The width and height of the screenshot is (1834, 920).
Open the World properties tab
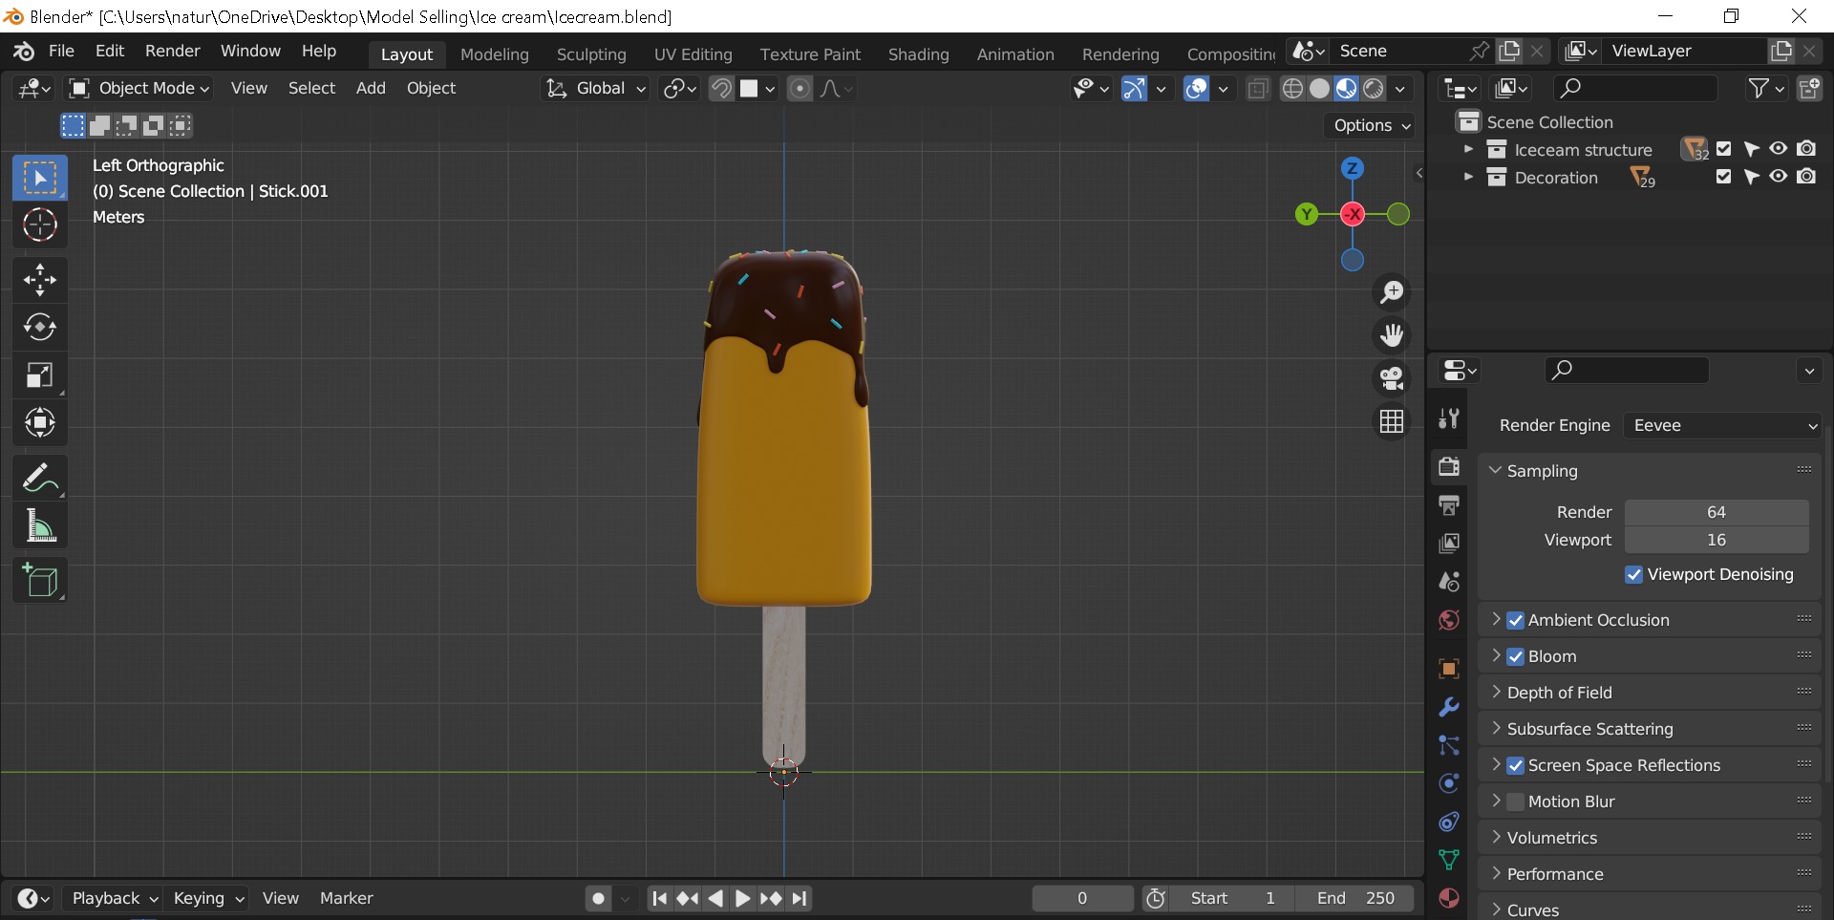[x=1449, y=620]
